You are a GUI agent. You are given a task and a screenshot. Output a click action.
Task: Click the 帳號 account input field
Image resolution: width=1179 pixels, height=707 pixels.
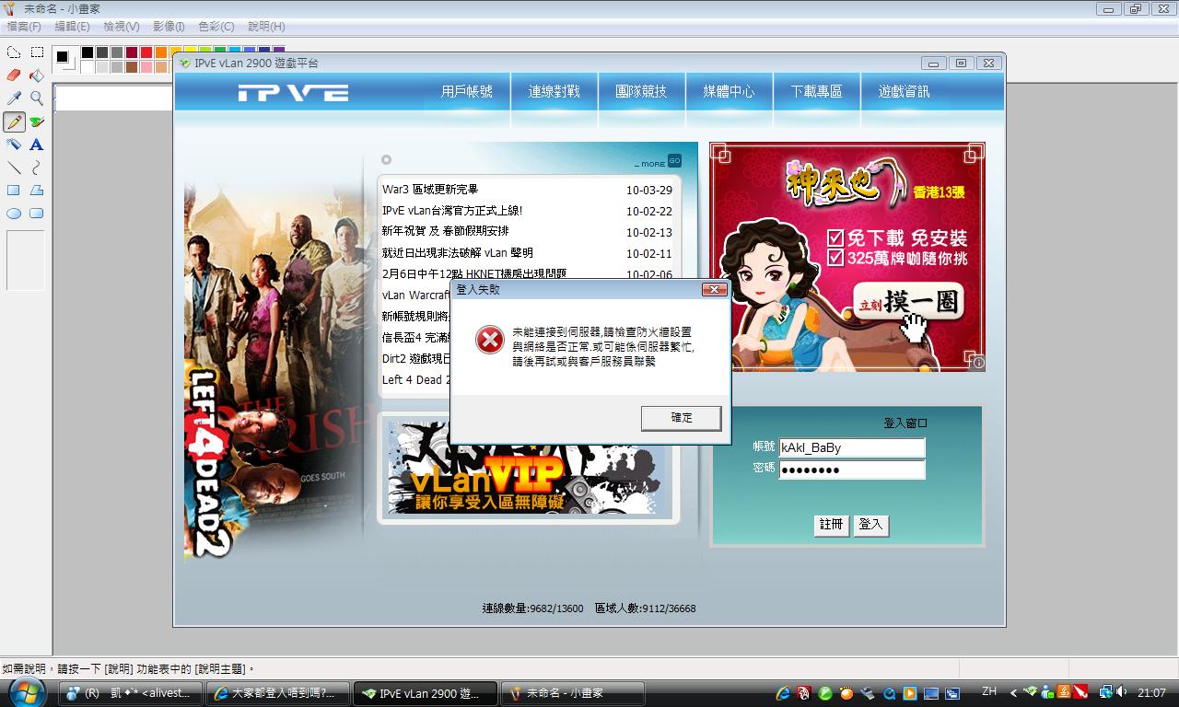pos(851,447)
